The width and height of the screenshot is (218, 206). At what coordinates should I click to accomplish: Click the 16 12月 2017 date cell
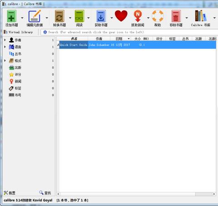(x=120, y=45)
